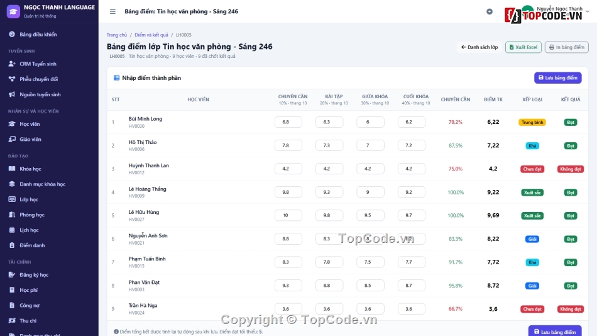Click the Khóa học book icon

(12, 169)
